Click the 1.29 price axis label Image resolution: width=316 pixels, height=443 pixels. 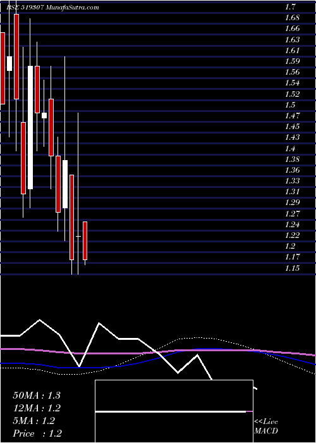[292, 203]
